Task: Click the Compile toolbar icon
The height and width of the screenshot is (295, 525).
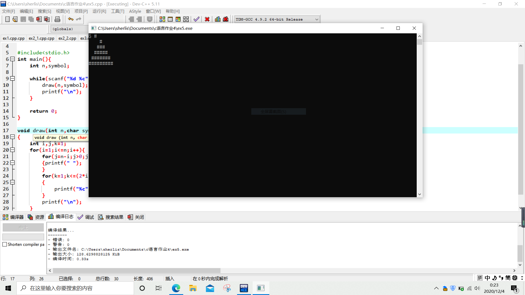Action: coord(162,19)
